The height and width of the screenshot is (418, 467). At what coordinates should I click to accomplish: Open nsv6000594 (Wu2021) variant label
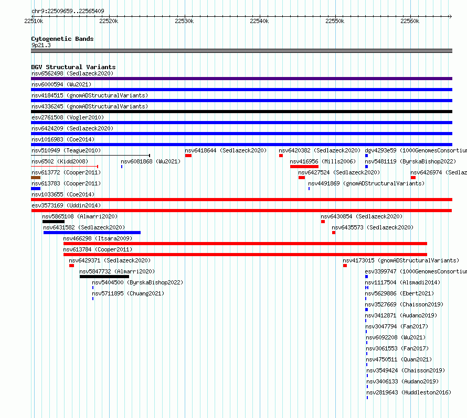[61, 84]
